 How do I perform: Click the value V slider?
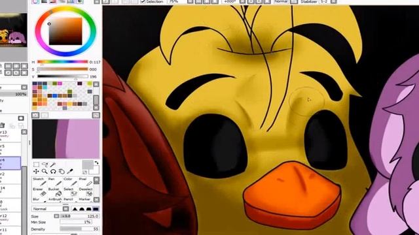click(63, 77)
